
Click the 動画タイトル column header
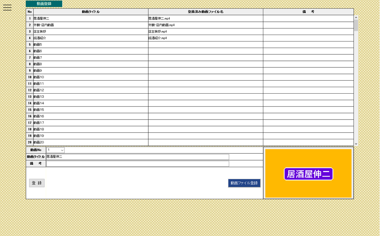(x=91, y=12)
